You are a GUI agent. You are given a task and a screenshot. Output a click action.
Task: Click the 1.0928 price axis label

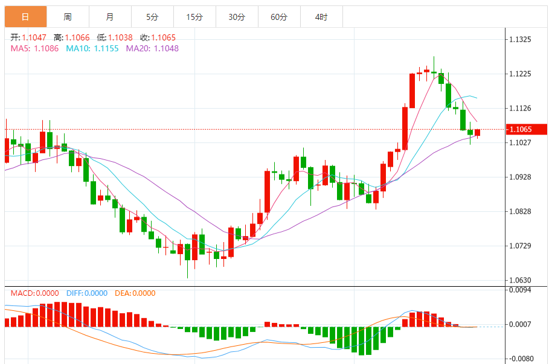click(x=521, y=177)
